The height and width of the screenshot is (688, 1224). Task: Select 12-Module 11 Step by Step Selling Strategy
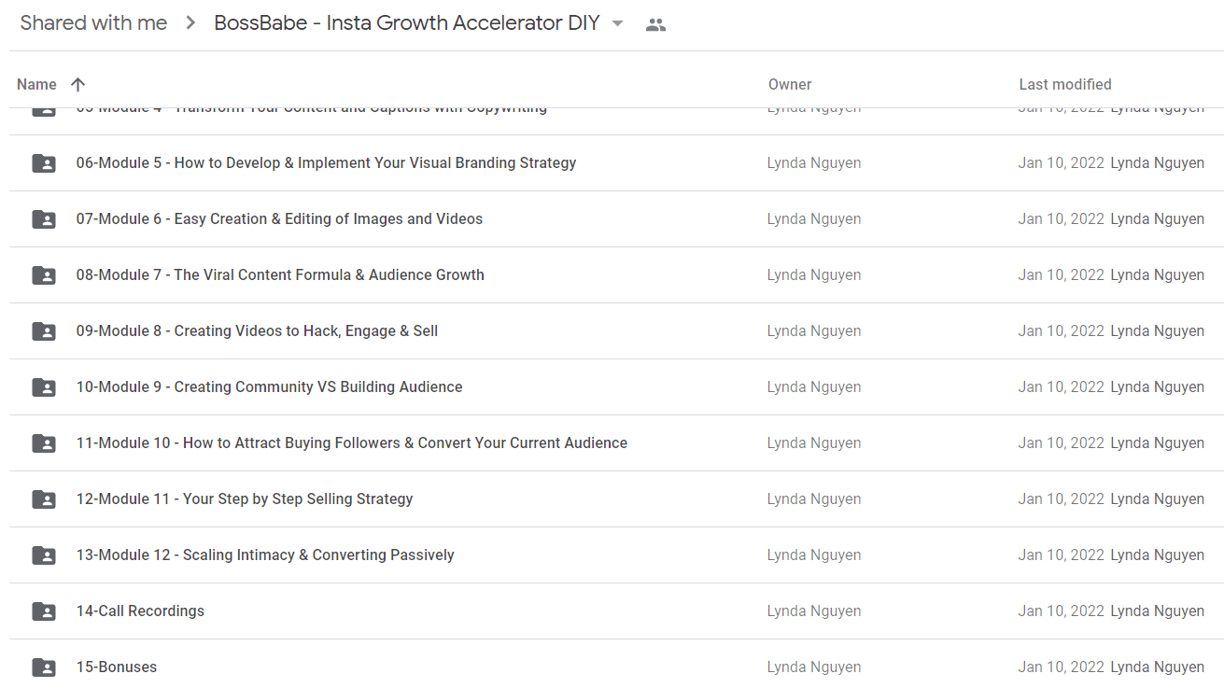(616, 499)
